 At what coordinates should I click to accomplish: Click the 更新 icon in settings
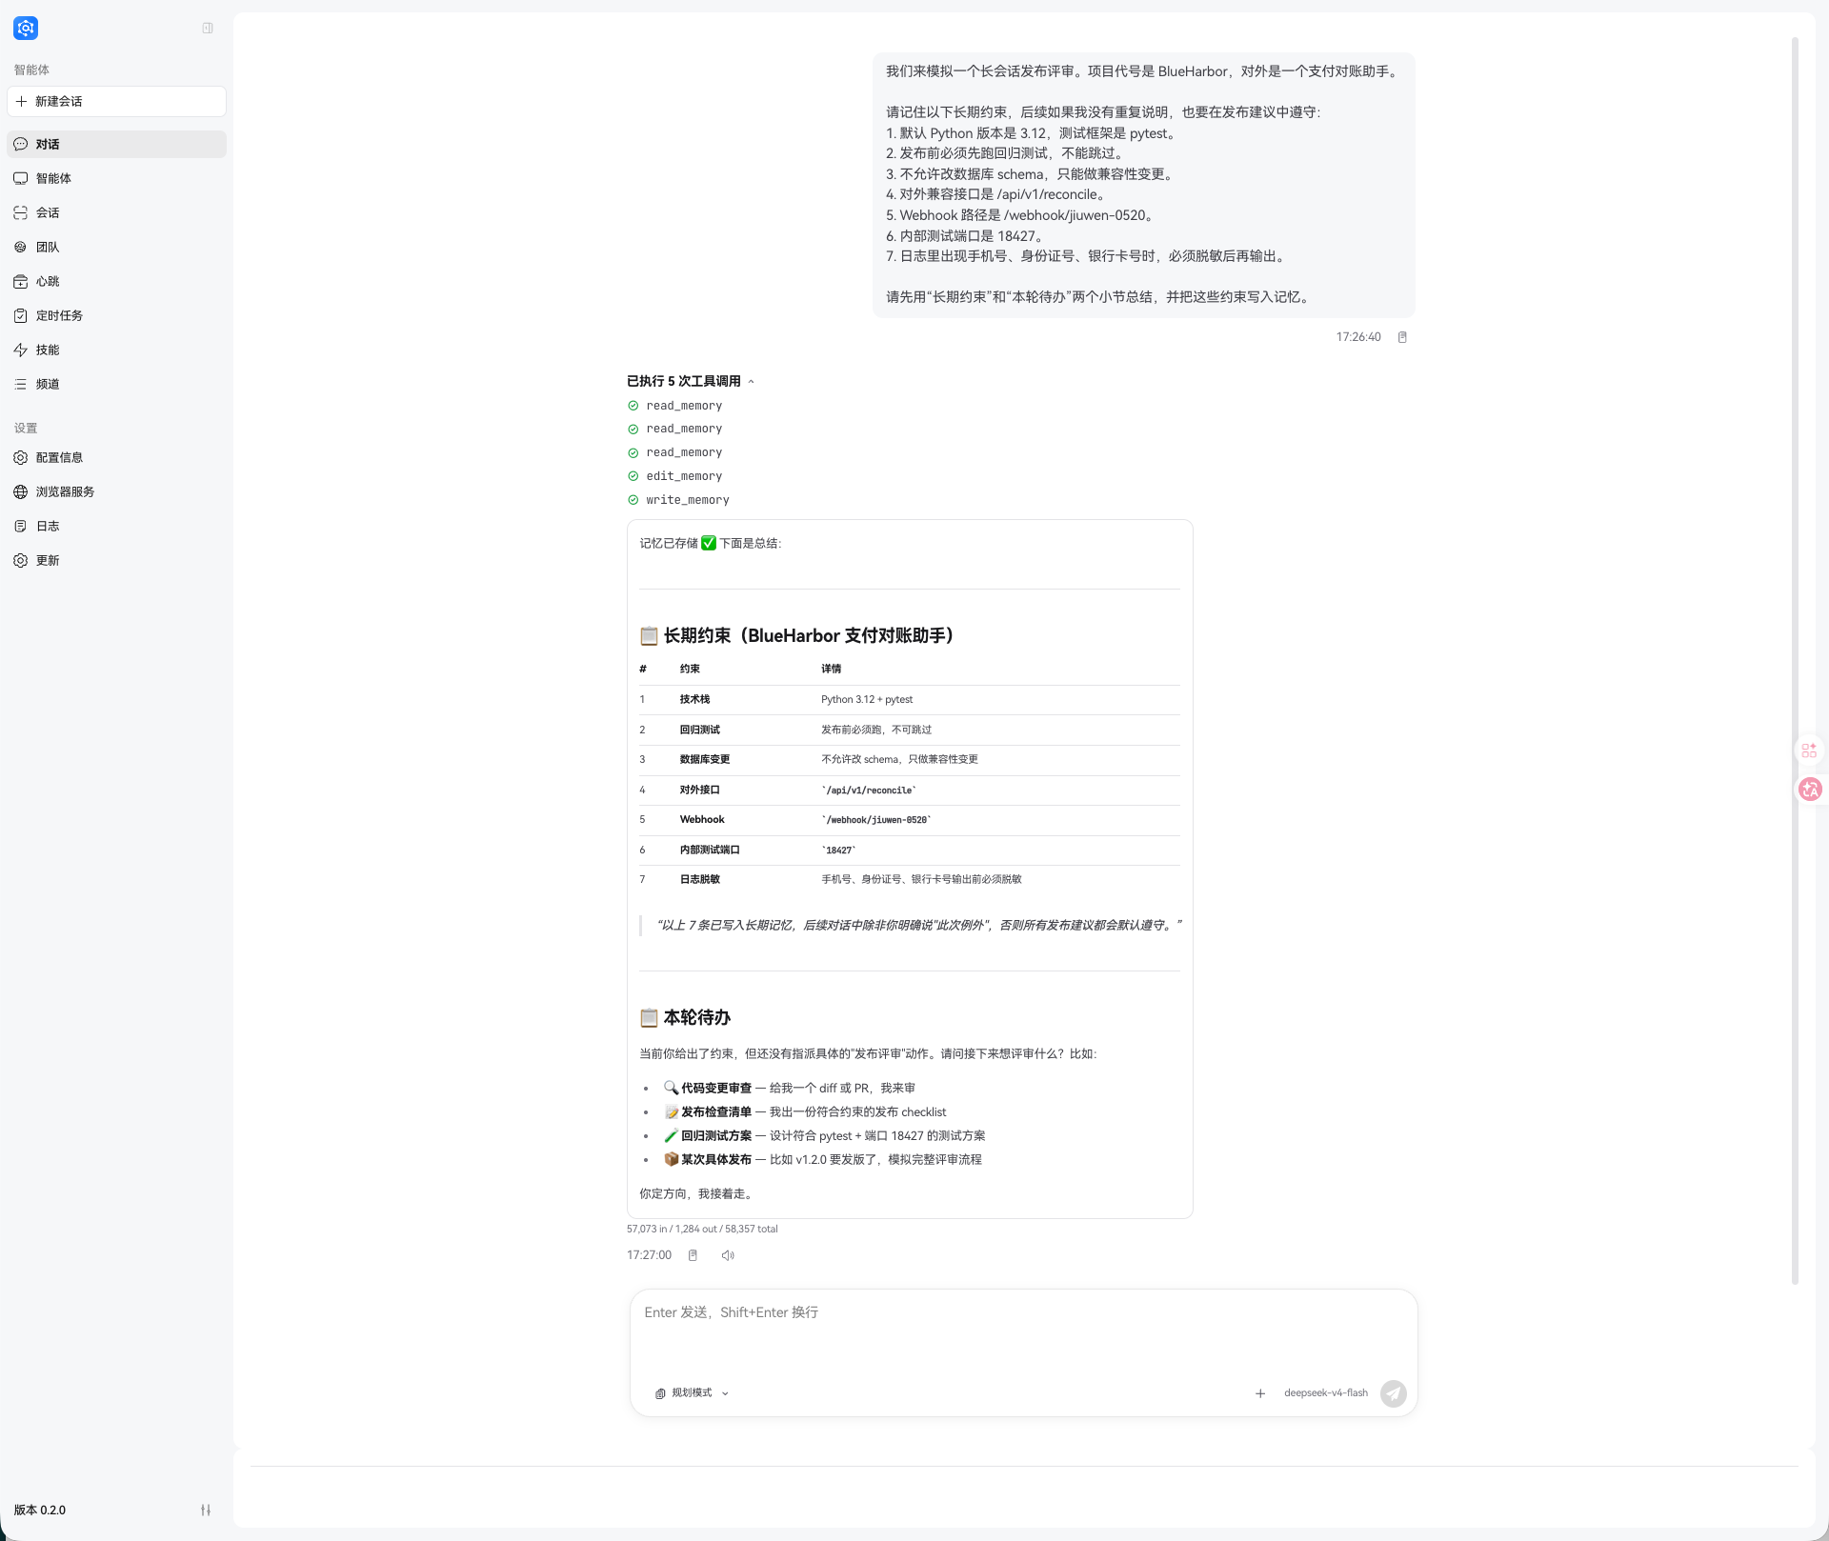(x=21, y=560)
